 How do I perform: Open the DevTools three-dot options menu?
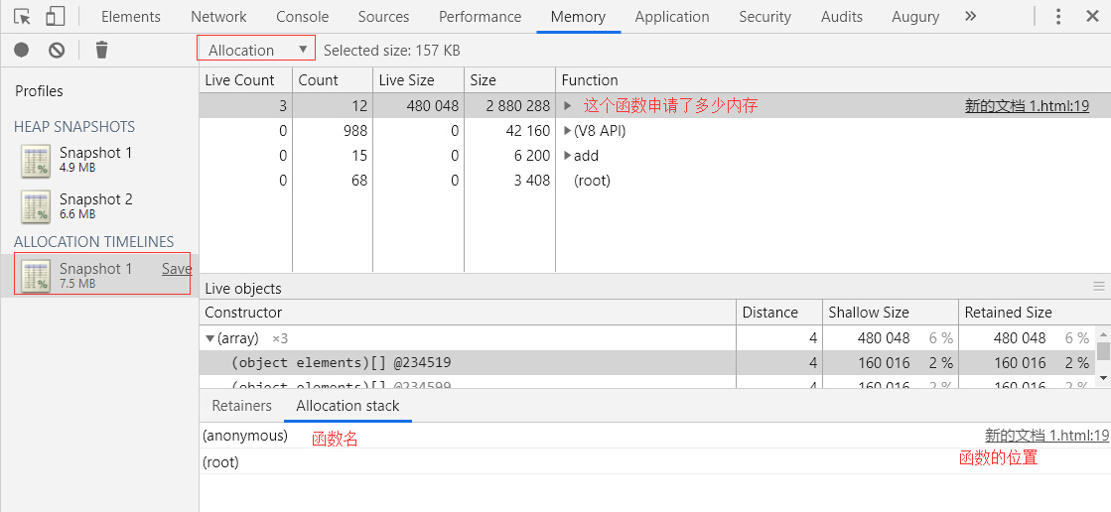1058,17
